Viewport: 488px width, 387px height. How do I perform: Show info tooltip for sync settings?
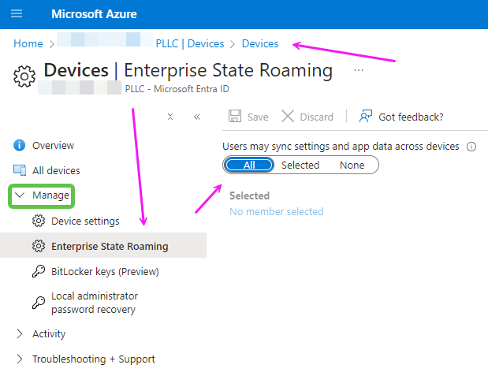[471, 147]
